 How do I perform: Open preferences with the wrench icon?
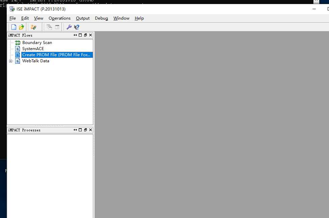(x=69, y=27)
